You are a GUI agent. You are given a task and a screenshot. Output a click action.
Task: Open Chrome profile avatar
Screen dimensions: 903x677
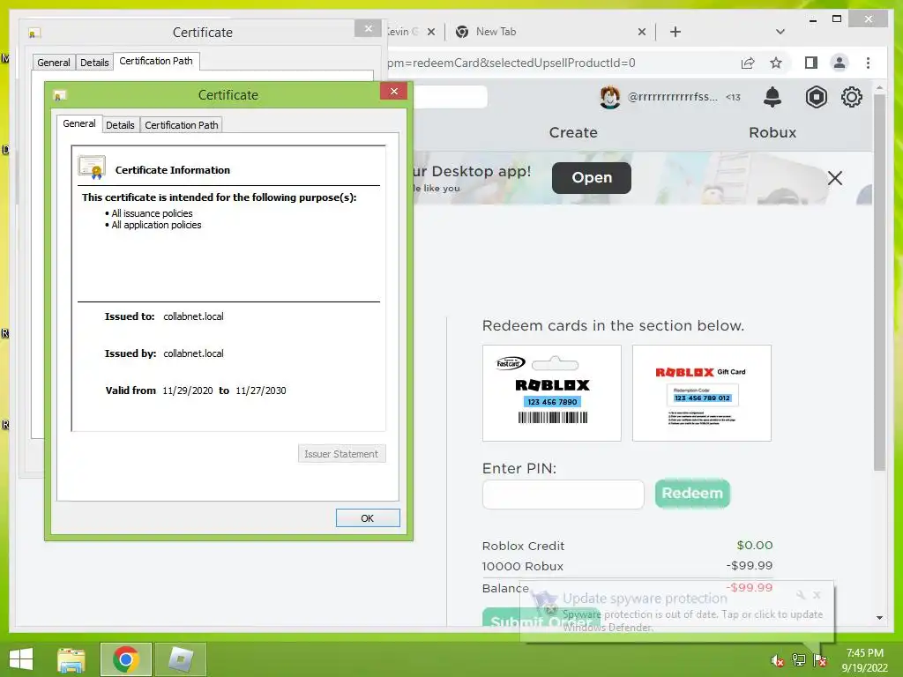click(840, 63)
